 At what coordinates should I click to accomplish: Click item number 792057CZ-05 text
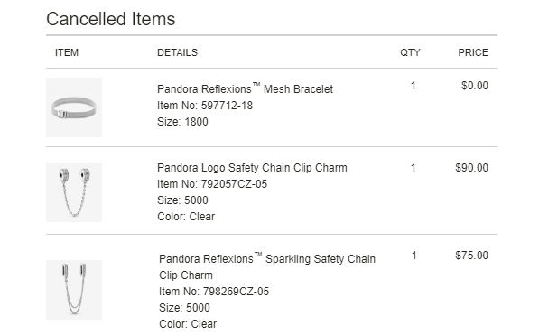tap(212, 184)
